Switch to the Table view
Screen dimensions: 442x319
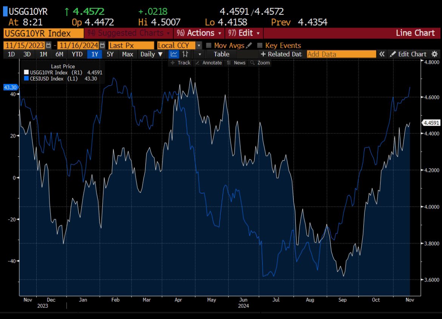click(221, 54)
